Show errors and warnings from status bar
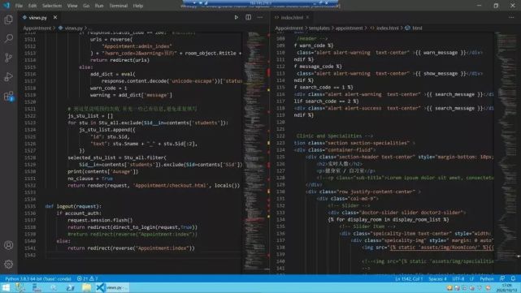Viewport: 521px width, 293px height. (88, 278)
